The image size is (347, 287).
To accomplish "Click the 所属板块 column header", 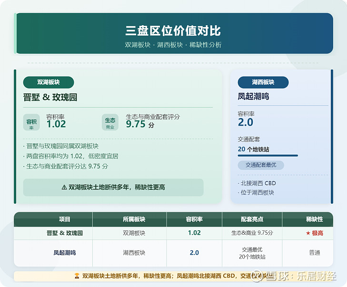I will coord(134,219).
